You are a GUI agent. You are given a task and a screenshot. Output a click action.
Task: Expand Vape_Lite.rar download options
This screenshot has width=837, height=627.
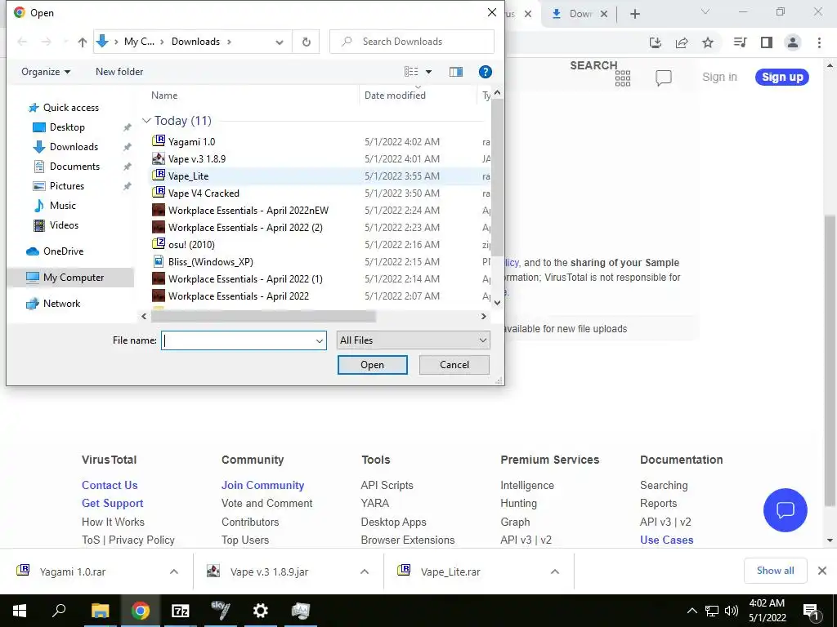pyautogui.click(x=555, y=571)
